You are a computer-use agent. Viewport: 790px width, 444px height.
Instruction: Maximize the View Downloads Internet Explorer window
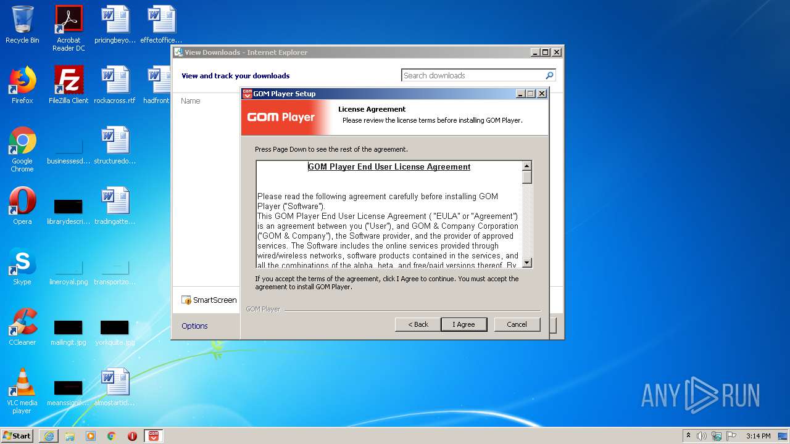546,52
